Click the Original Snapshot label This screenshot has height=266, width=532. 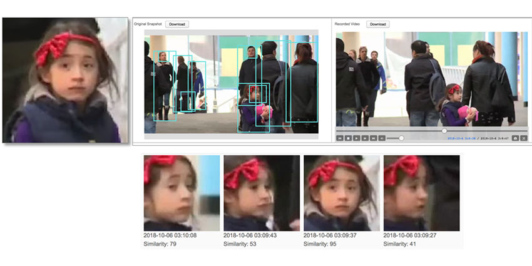pos(148,24)
